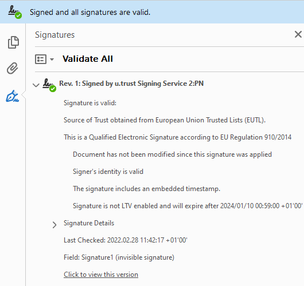Select the Qualified Electronic Signature line
This screenshot has height=286, width=304.
(177, 137)
